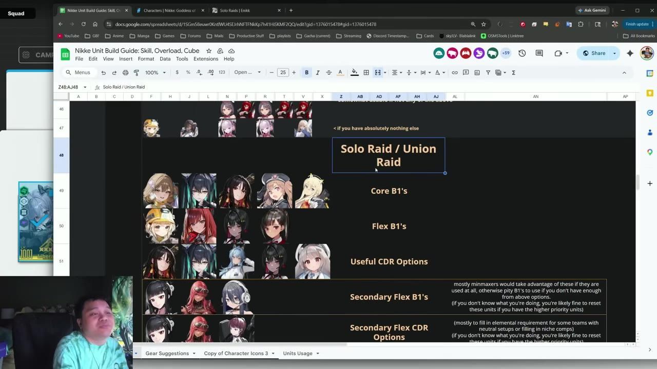Viewport: 657px width, 369px height.
Task: Open the filter views dropdown
Action: 500,73
